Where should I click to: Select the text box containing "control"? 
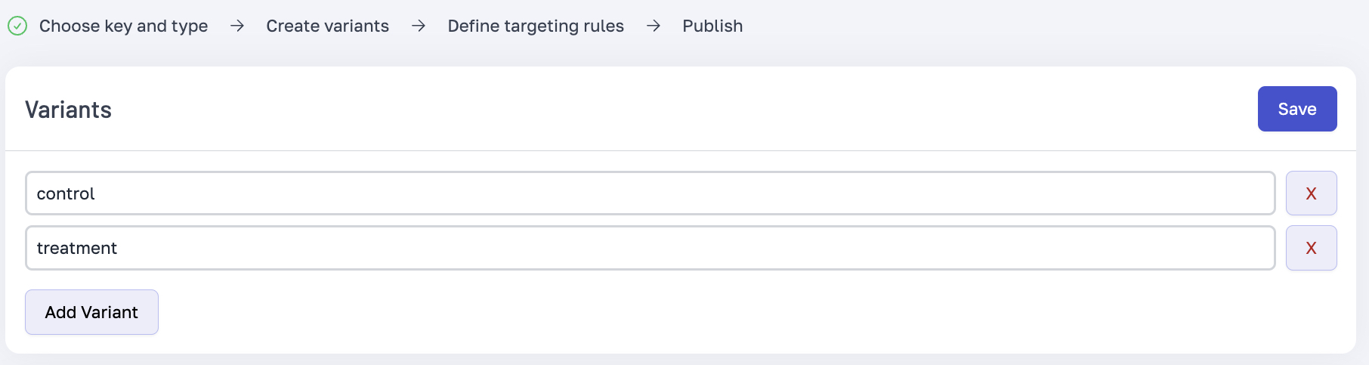(x=650, y=193)
